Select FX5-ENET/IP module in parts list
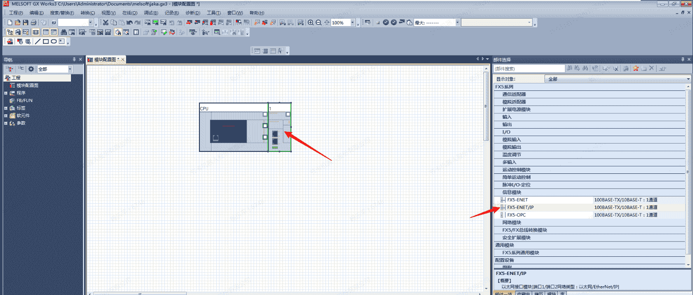The image size is (693, 295). pyautogui.click(x=520, y=207)
